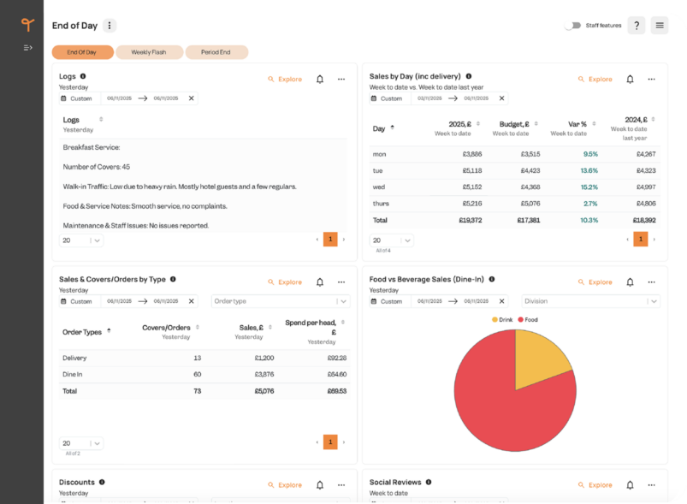Viewport: 687px width, 504px height.
Task: Click Explore in the Discounts panel
Action: click(285, 485)
